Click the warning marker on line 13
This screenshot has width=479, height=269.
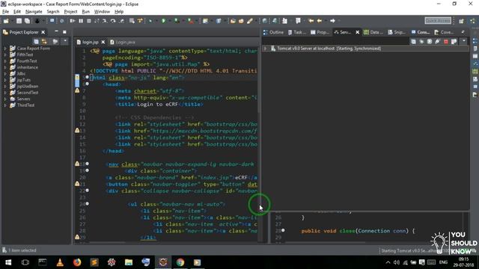pyautogui.click(x=77, y=131)
